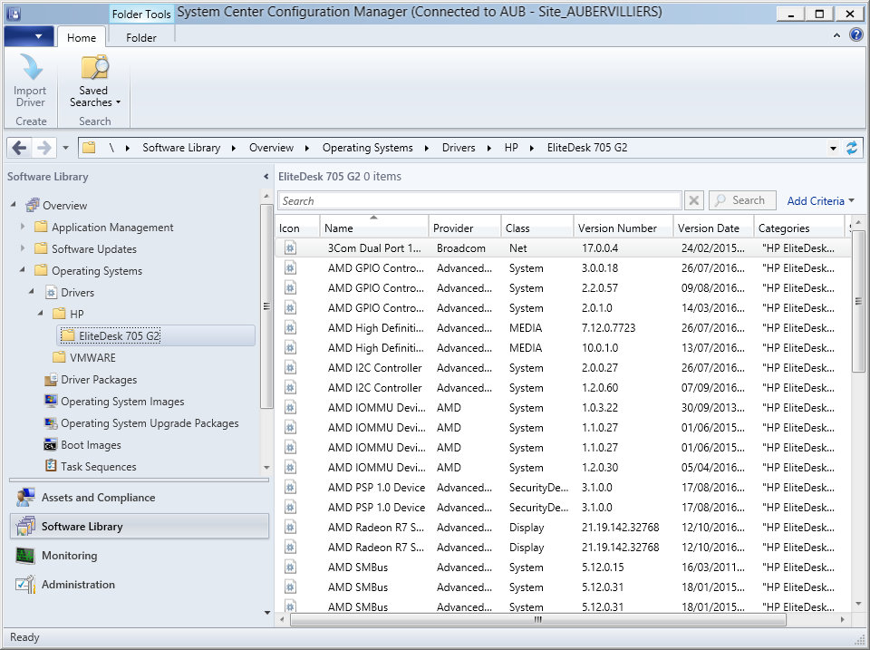Click the Folder Tools contextual tab

point(141,14)
